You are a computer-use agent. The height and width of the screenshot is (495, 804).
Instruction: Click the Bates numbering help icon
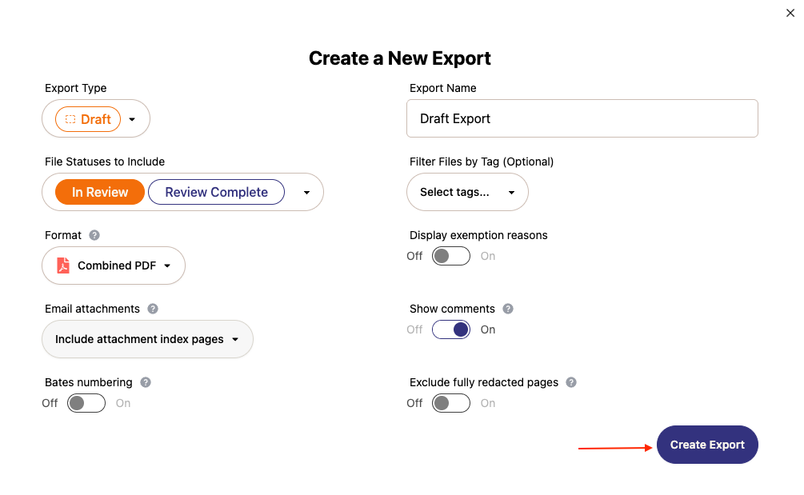pyautogui.click(x=146, y=382)
